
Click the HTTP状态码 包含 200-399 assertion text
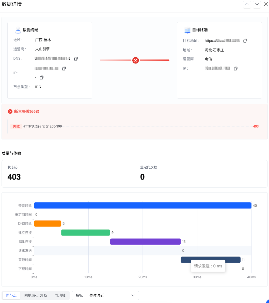pyautogui.click(x=42, y=126)
